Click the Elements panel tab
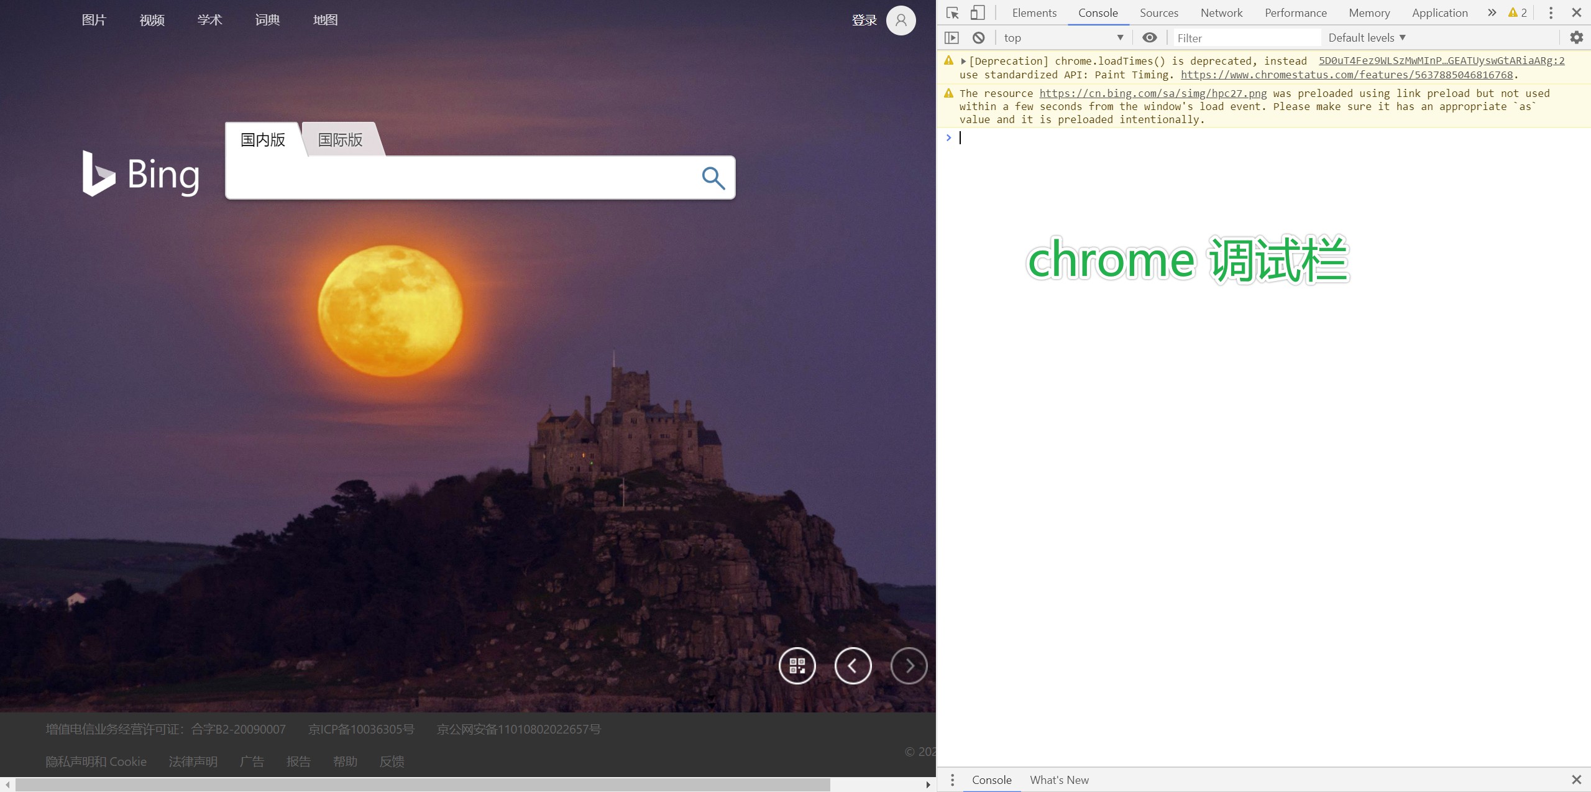The width and height of the screenshot is (1591, 792). [x=1033, y=12]
